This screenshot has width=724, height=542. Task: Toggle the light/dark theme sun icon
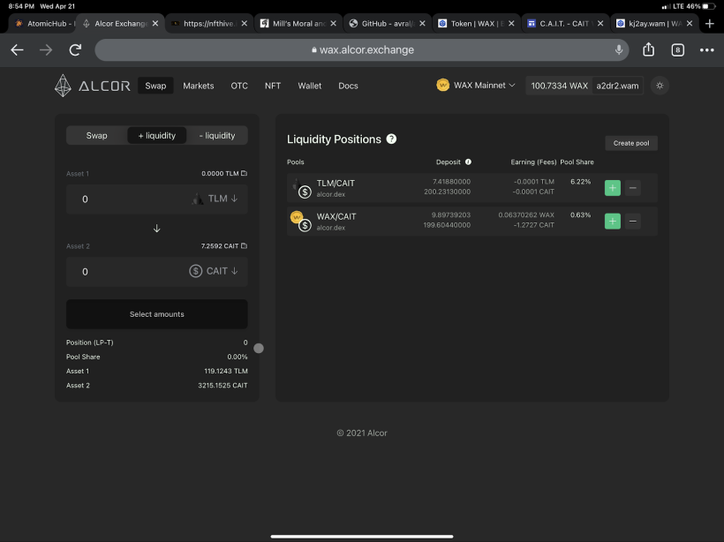(660, 86)
